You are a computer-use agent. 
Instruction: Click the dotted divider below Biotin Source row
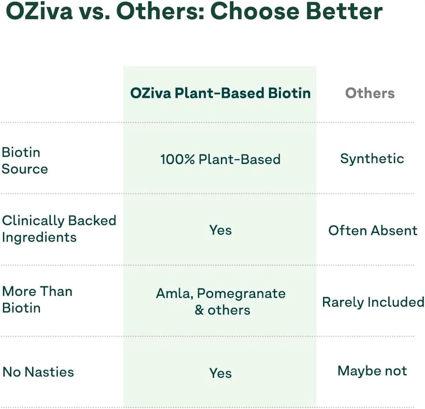click(62, 193)
